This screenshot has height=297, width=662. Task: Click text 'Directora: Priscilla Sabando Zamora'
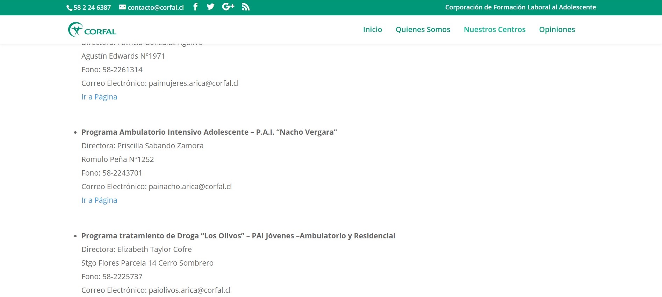click(142, 146)
